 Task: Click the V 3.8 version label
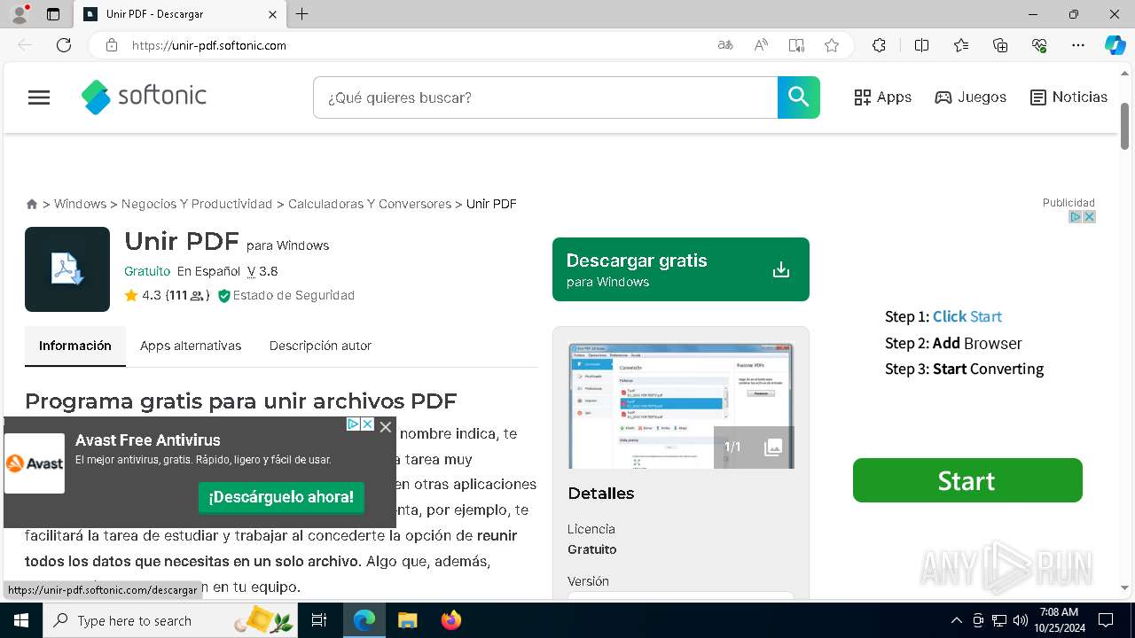coord(262,271)
